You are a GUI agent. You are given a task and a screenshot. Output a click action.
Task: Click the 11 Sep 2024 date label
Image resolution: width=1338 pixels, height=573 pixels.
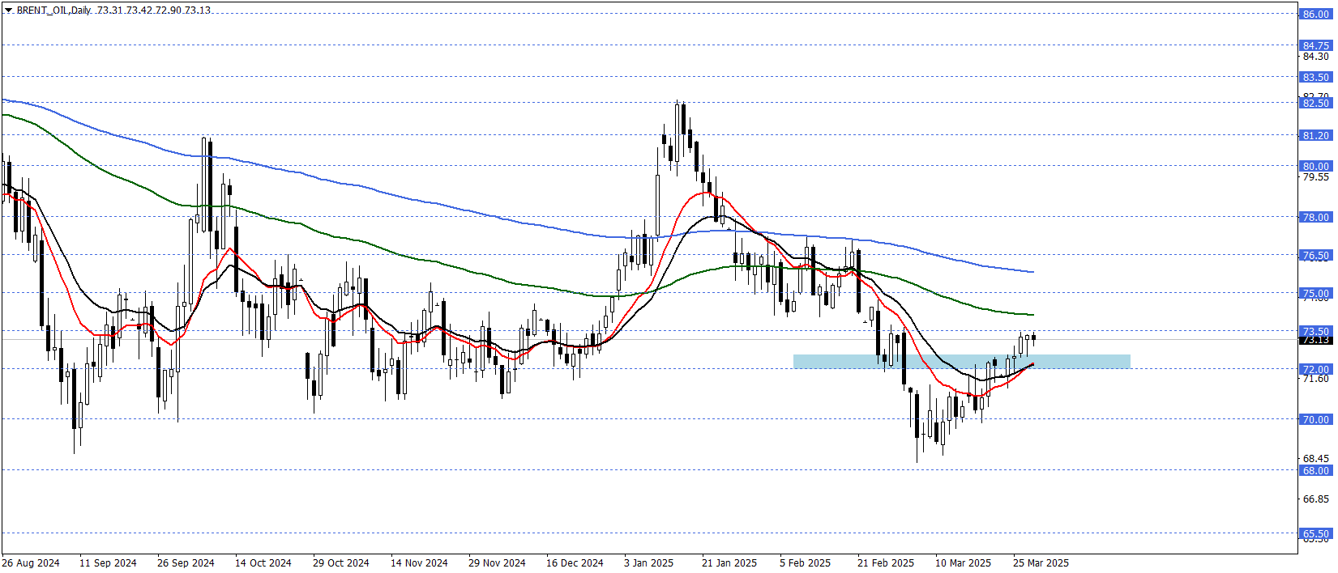point(108,563)
